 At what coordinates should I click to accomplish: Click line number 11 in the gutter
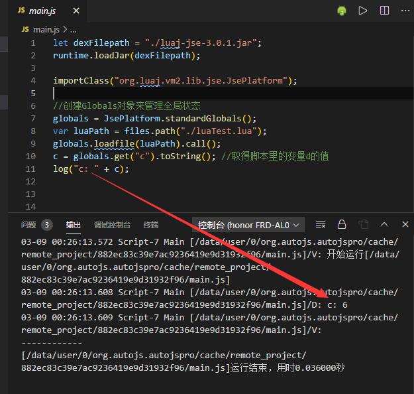(x=30, y=168)
